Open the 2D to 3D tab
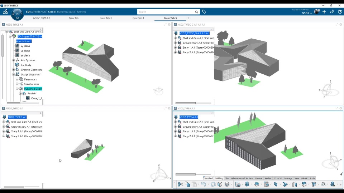This screenshot has height=193, width=344. tap(278, 178)
